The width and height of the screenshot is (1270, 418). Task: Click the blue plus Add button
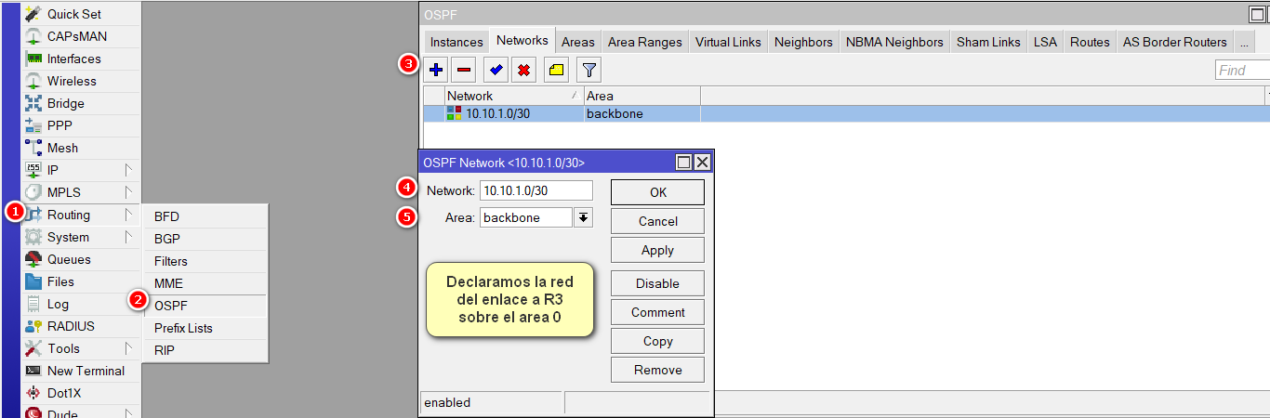point(436,70)
